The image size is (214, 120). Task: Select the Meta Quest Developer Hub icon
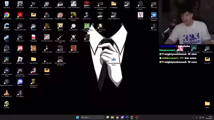point(20,70)
